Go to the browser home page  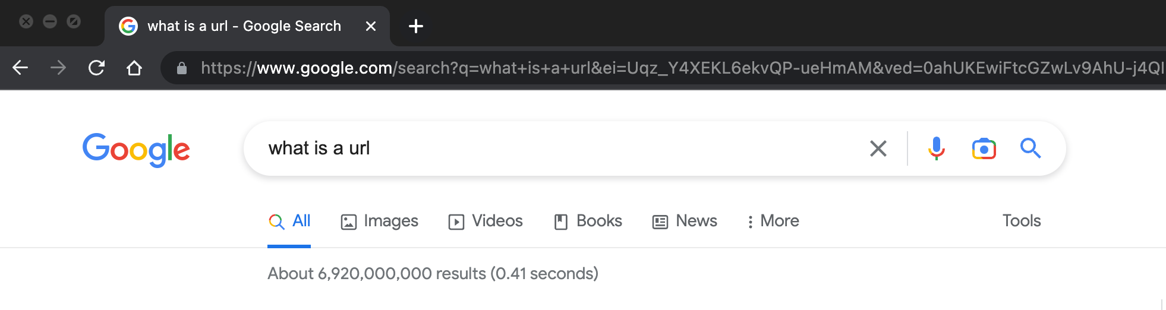[134, 68]
